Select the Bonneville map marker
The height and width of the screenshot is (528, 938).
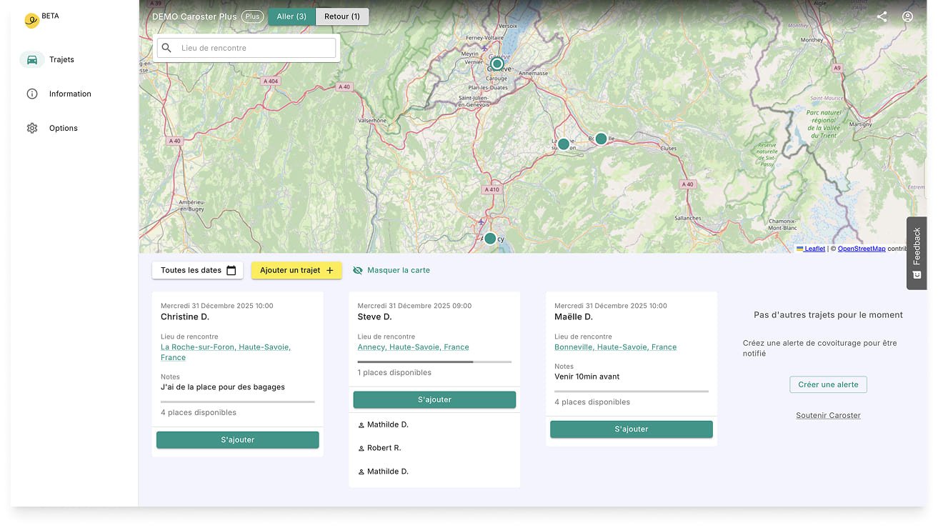(601, 139)
